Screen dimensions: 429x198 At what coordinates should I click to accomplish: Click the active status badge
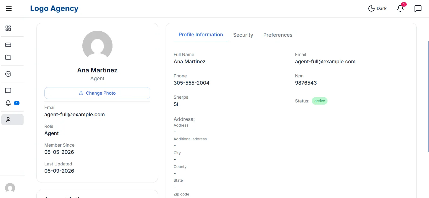[320, 101]
